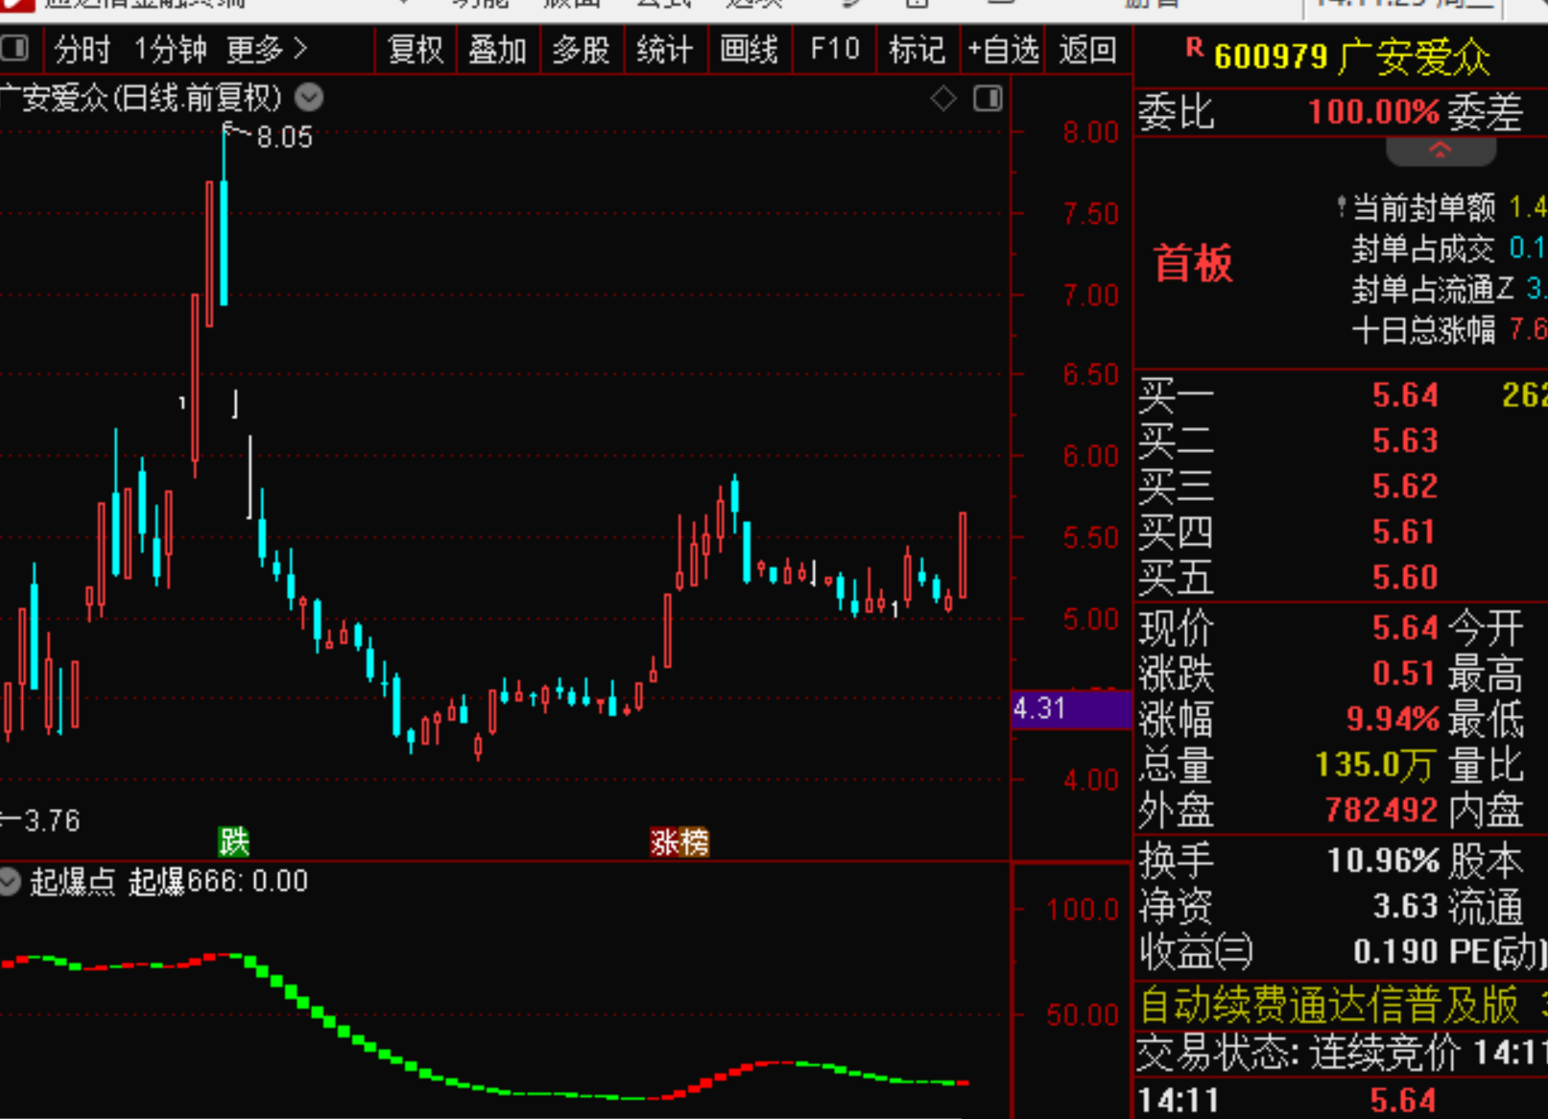
Task: Open the 统计 statistics tool
Action: pos(665,48)
